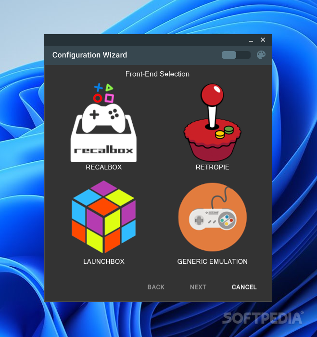Go back with the BACK button
This screenshot has height=337, width=317.
[x=156, y=287]
